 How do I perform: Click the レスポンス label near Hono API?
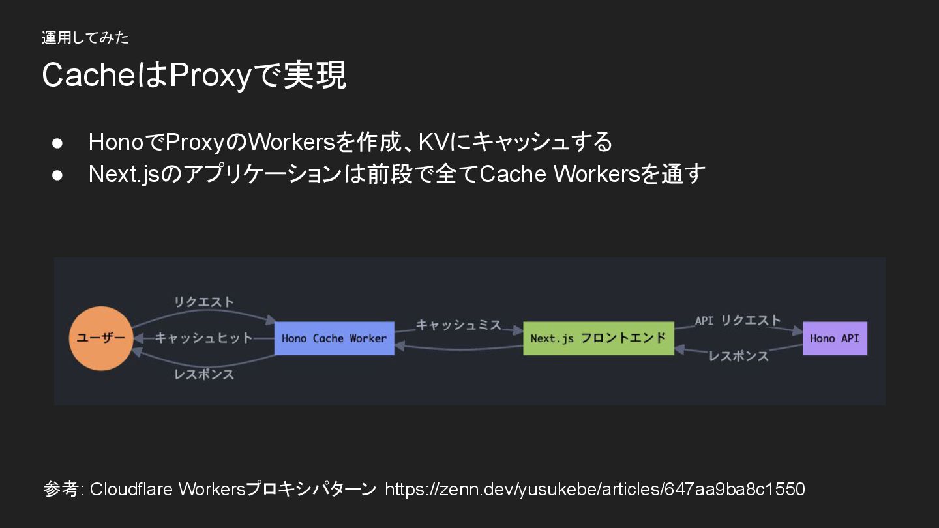(738, 356)
